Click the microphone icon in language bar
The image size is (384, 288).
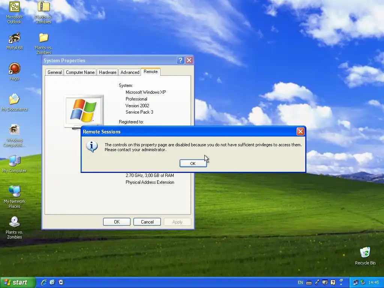[x=317, y=283]
